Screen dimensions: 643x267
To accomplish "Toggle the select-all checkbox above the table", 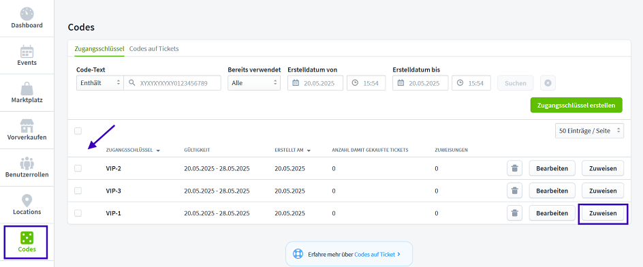I will [78, 131].
